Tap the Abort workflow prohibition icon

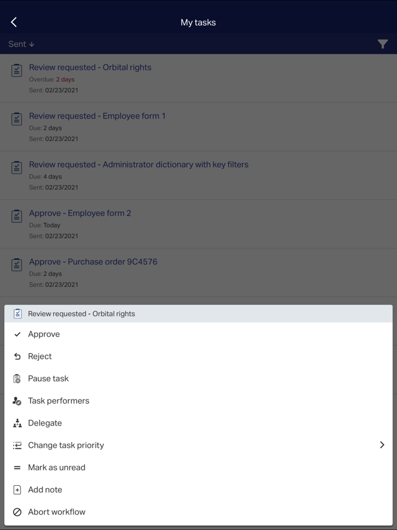coord(18,512)
